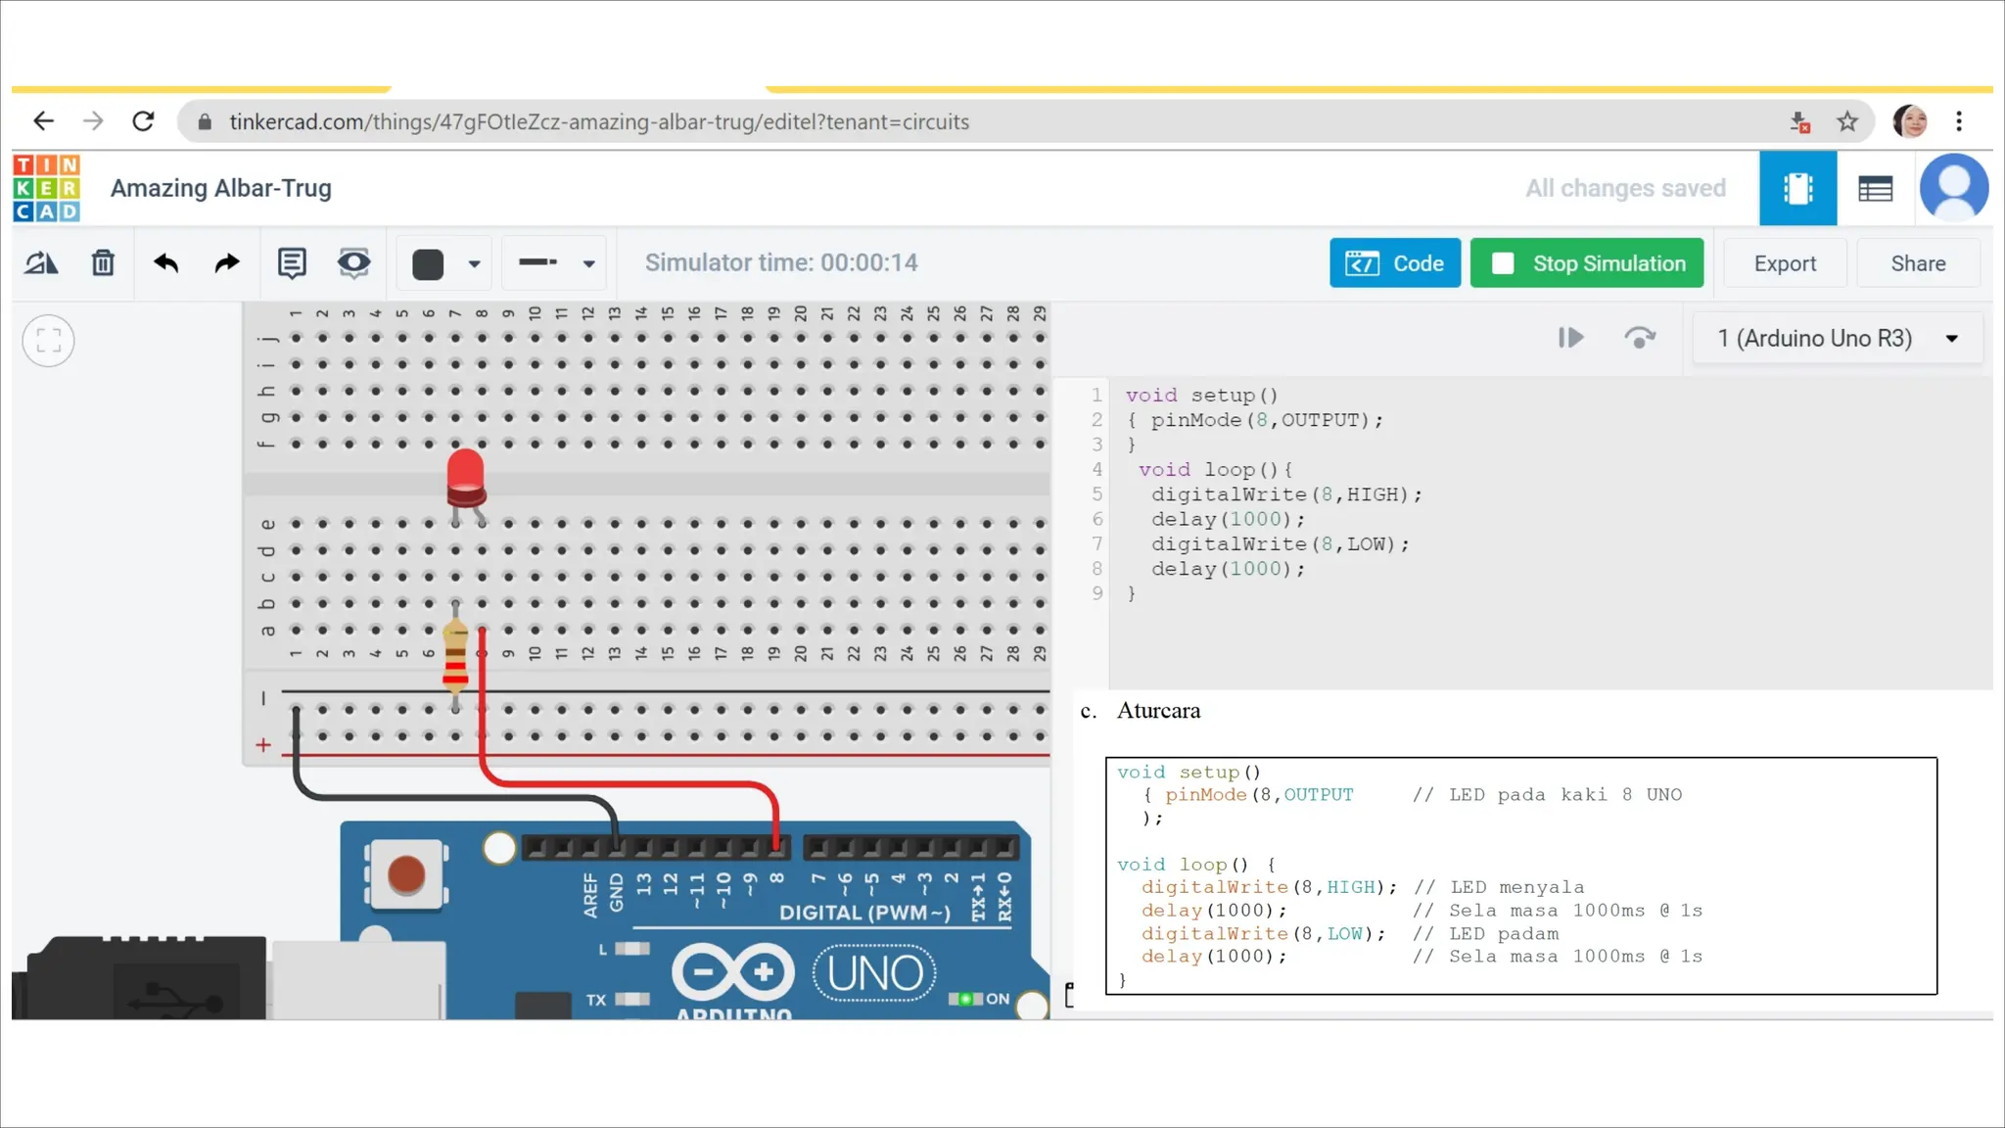Click line number 6 in the gutter
Viewport: 2005px width, 1128px height.
[1097, 519]
